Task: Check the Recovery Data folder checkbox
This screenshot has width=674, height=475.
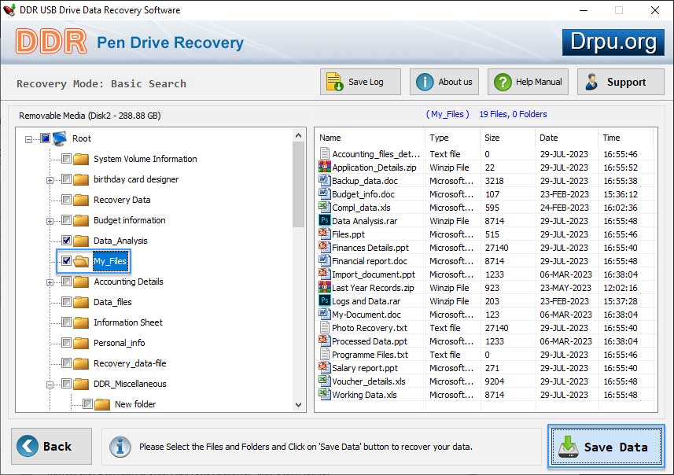Action: 66,200
